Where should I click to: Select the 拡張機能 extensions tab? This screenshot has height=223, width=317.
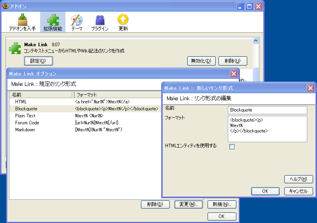[53, 22]
